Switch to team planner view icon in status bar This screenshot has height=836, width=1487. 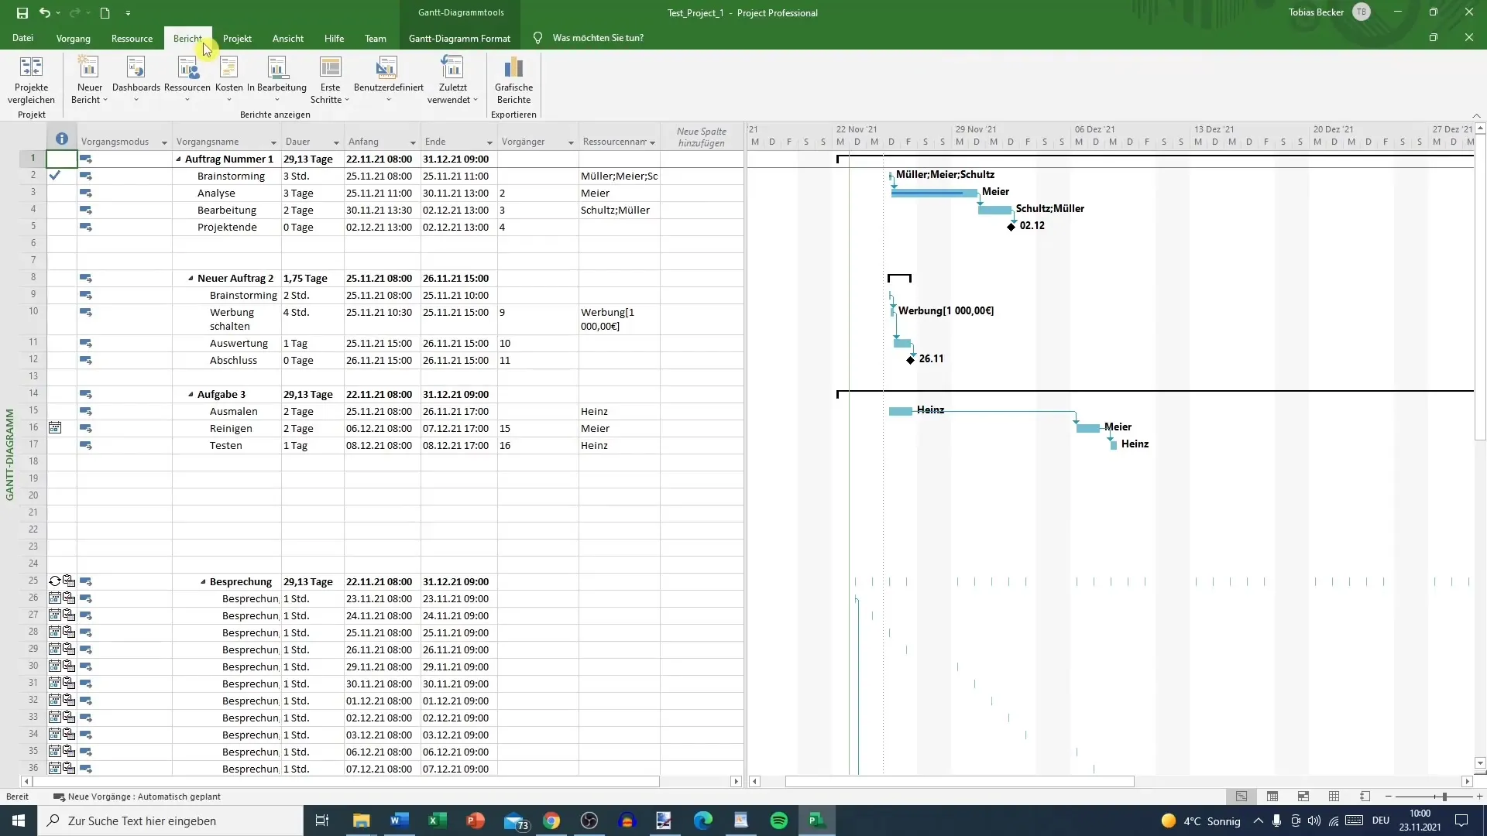point(1303,797)
